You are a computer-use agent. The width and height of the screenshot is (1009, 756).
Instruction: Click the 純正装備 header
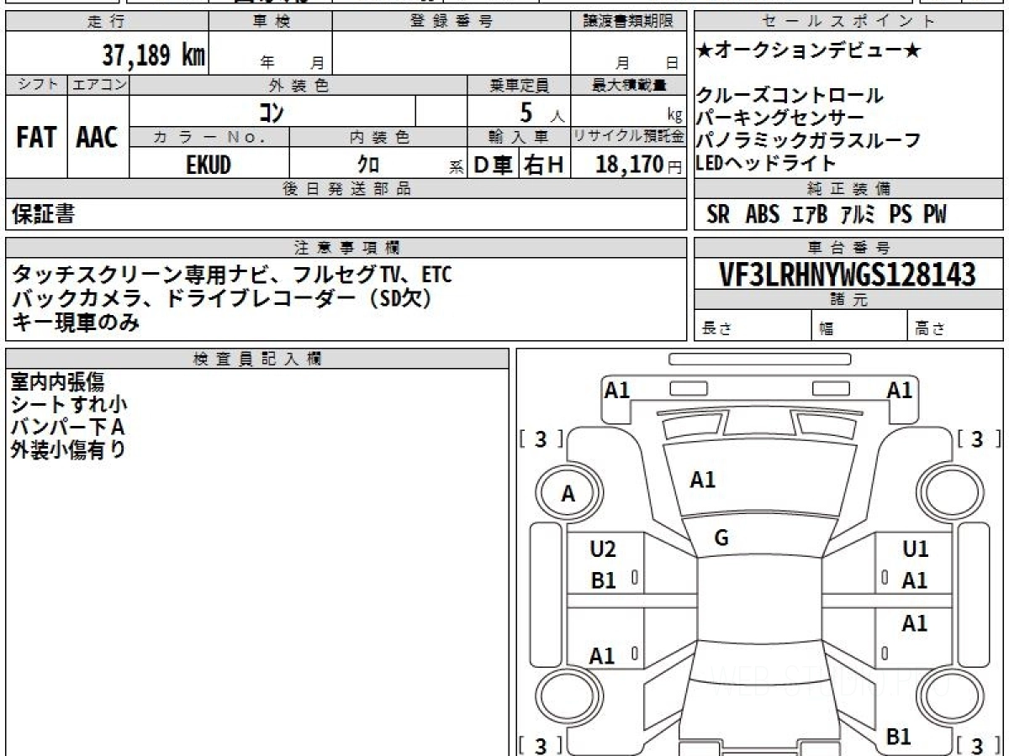pyautogui.click(x=848, y=188)
